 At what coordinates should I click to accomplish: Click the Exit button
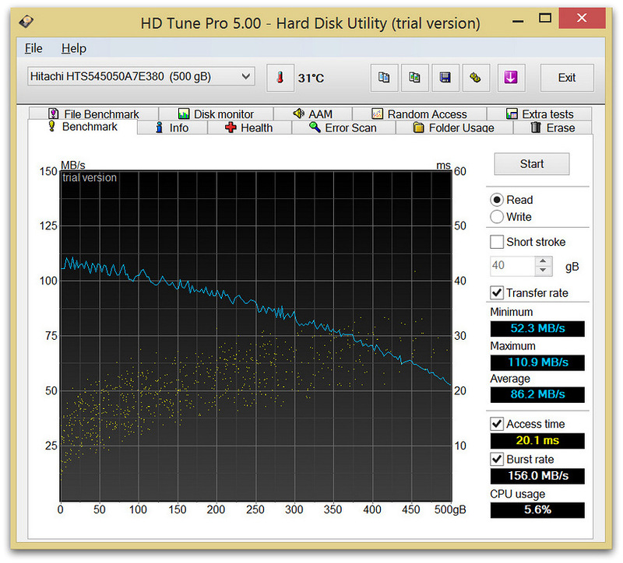click(x=567, y=77)
